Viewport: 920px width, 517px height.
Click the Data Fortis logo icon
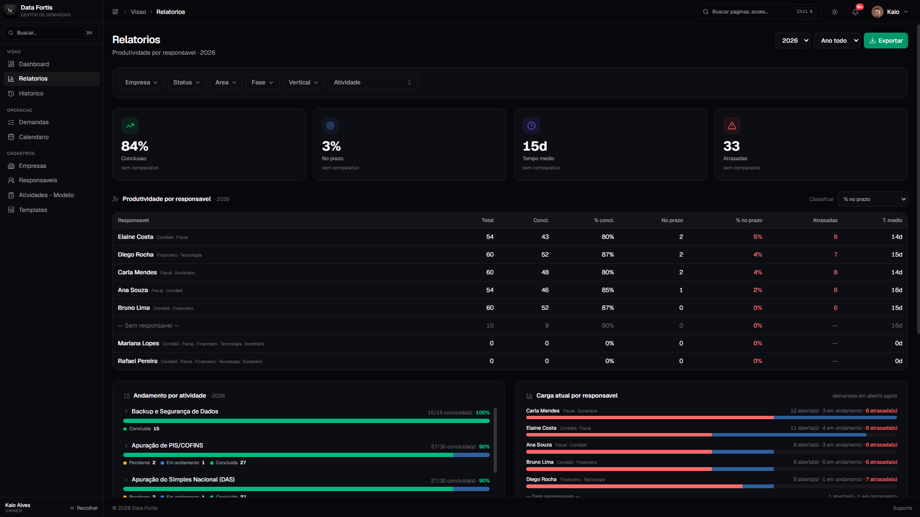pos(10,11)
